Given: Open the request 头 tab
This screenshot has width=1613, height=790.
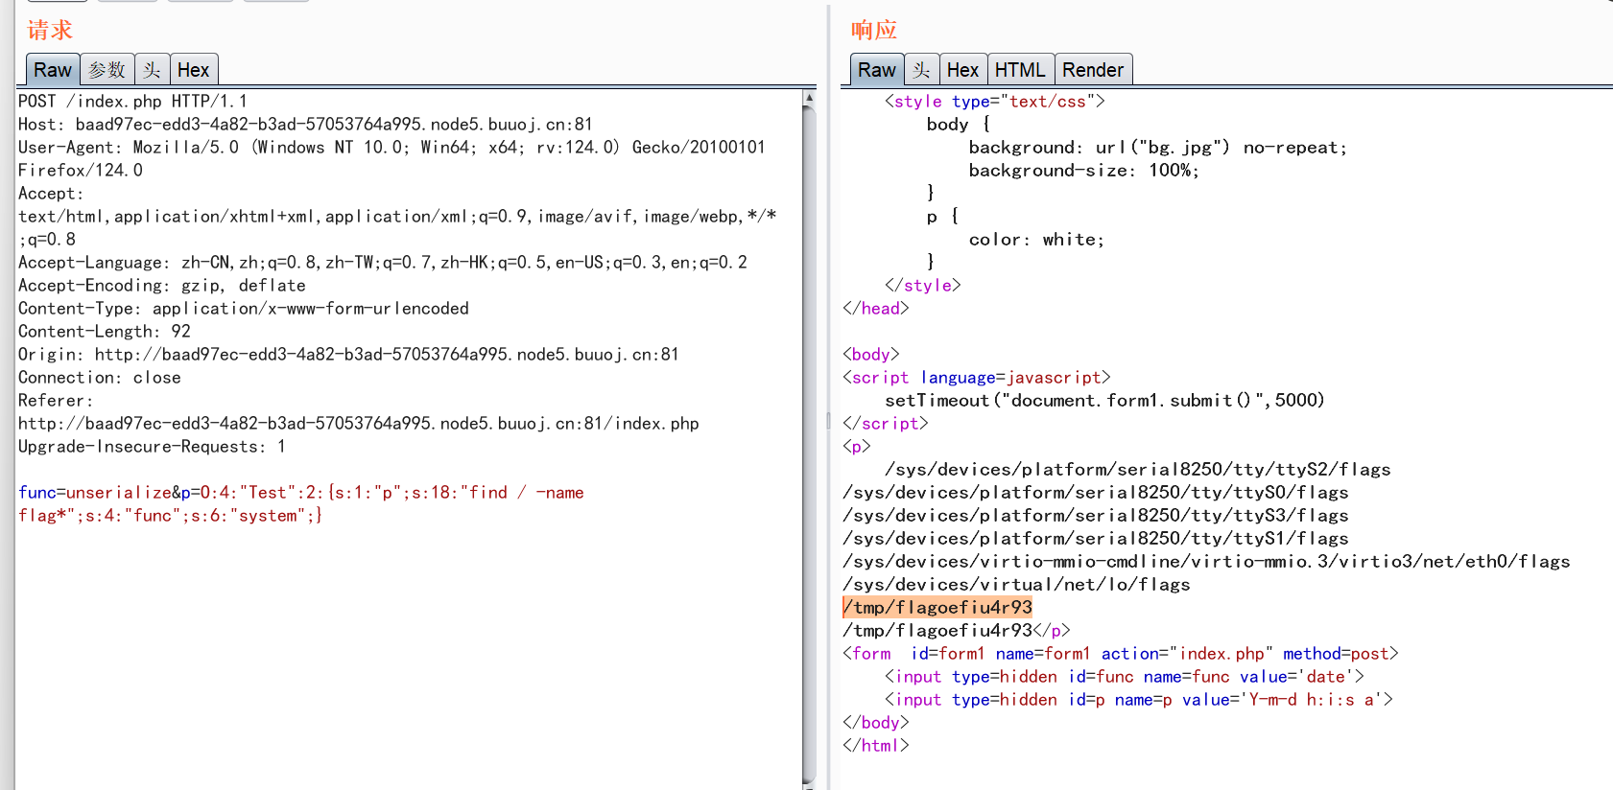Looking at the screenshot, I should coord(153,70).
